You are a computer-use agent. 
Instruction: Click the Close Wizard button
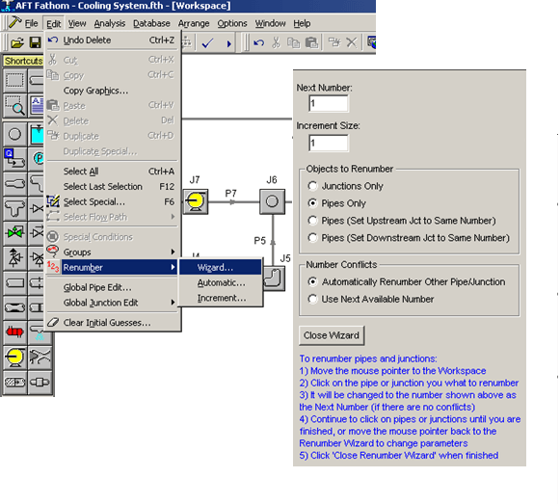coord(332,335)
